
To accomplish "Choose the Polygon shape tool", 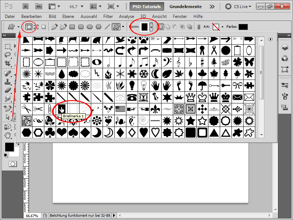I will (99, 27).
